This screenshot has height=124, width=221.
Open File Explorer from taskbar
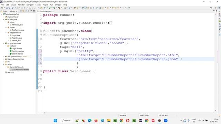click(109, 121)
